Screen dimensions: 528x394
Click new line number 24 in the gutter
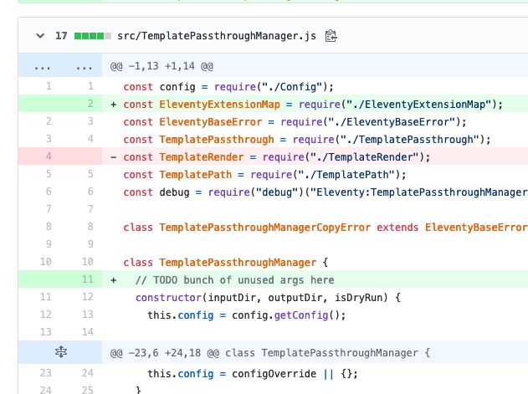tap(88, 373)
